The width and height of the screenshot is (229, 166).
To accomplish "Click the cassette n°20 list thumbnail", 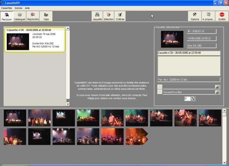I will point(18,42).
